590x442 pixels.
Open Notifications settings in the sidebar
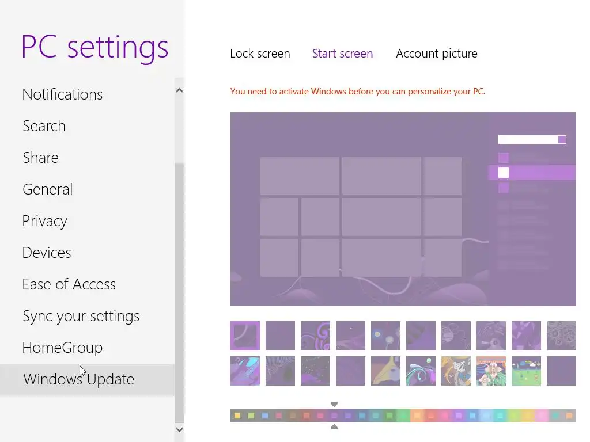tap(62, 94)
